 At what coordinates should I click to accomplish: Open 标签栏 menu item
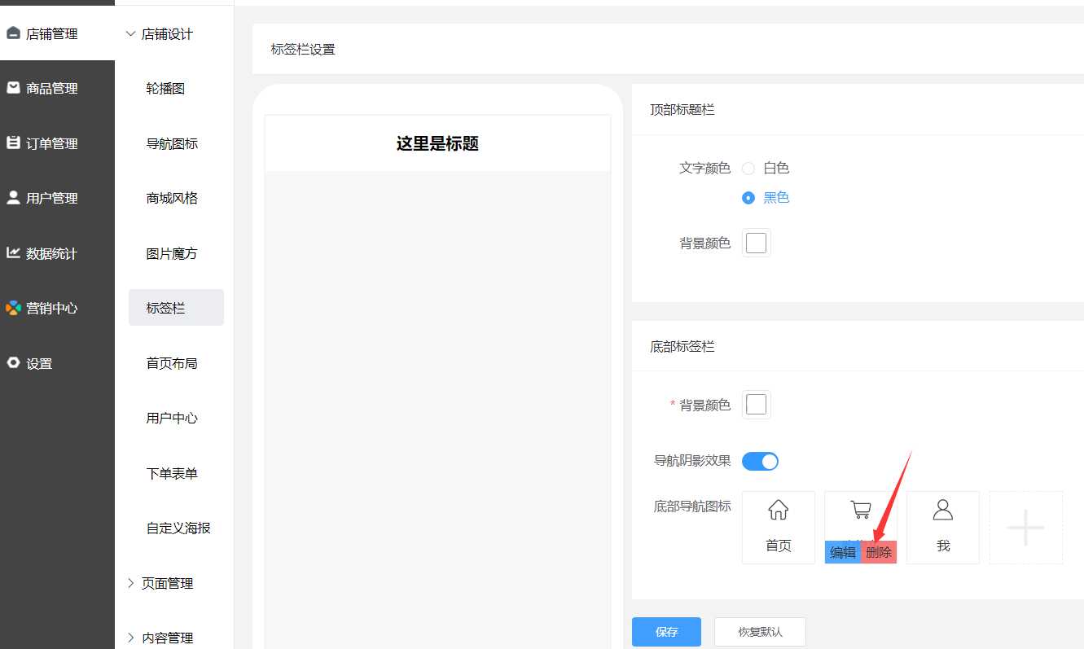coord(176,308)
